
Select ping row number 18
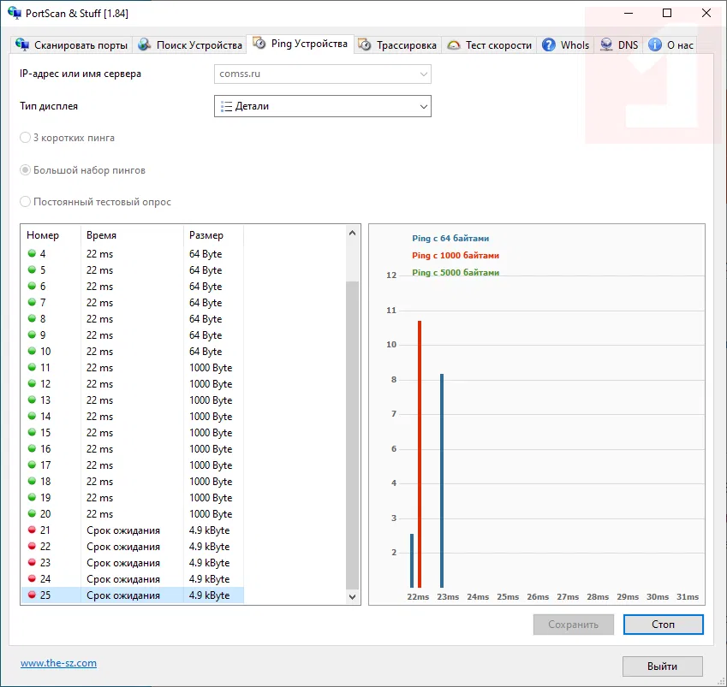click(133, 482)
